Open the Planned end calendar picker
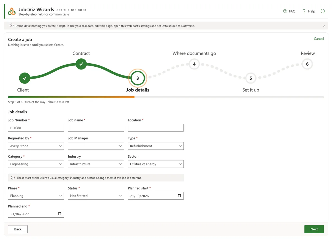Viewport: 332px width, 244px height. (x=59, y=214)
